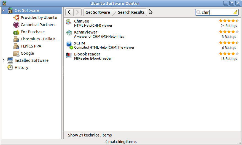
Task: Maximize the Ubuntu Software Center window
Action: click(232, 3)
